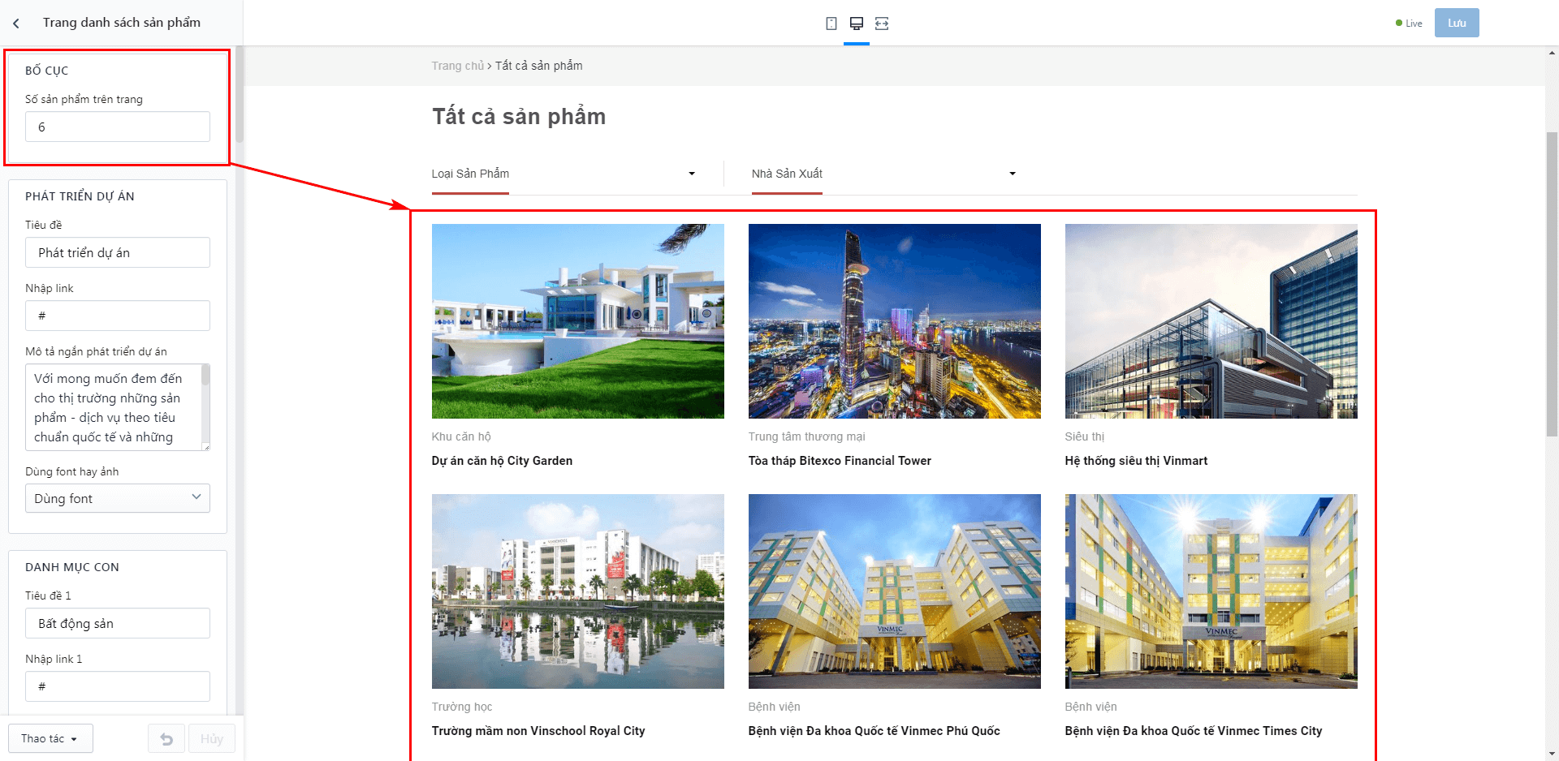Click the Nhập link input under Tiêu đề
The height and width of the screenshot is (761, 1559).
click(x=118, y=316)
